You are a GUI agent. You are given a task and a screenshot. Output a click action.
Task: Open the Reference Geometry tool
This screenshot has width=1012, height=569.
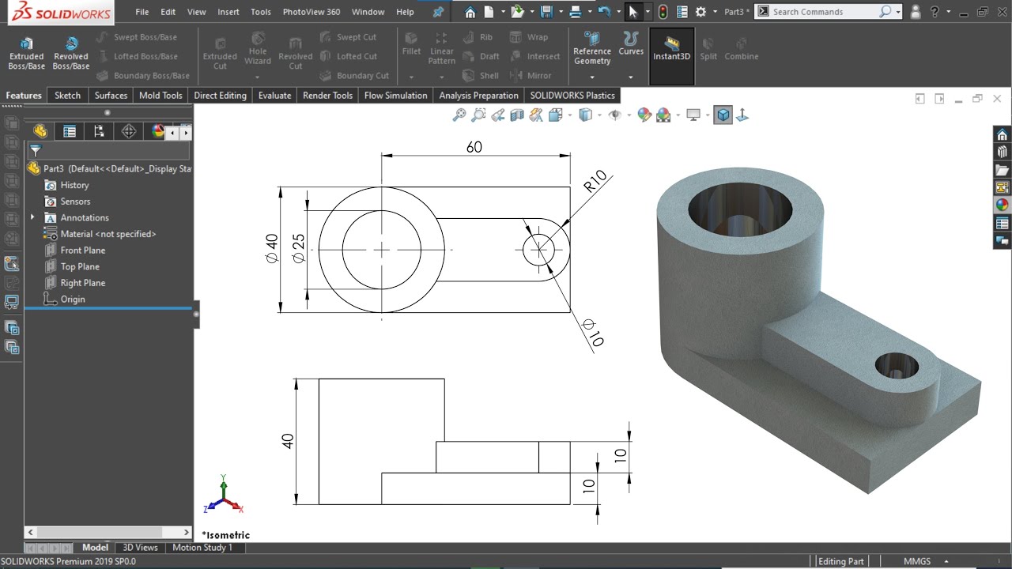[x=592, y=49]
